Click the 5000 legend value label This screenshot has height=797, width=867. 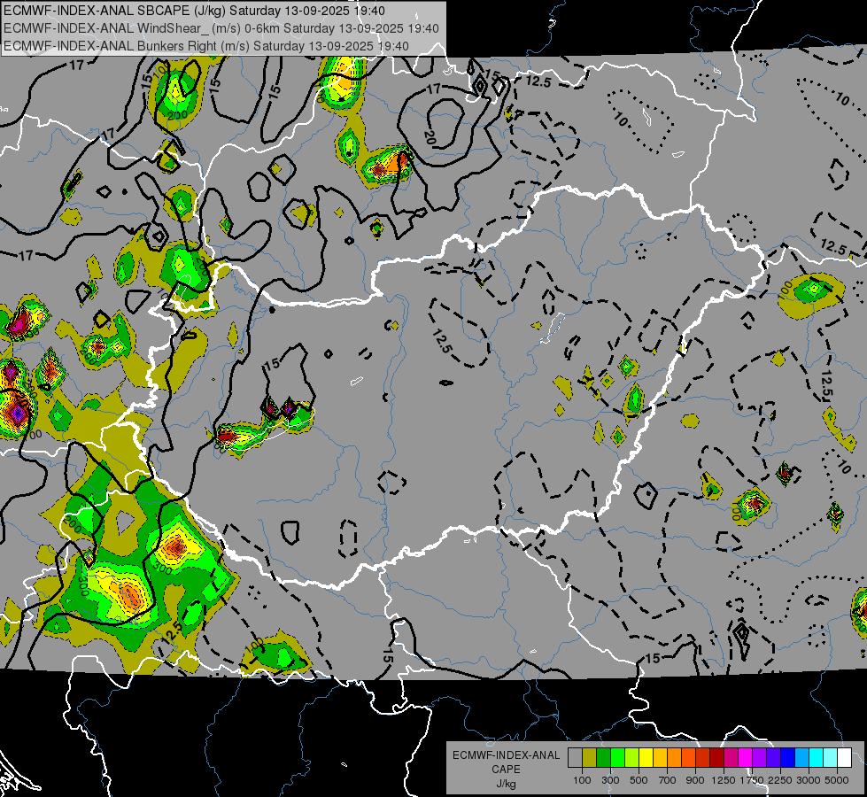point(837,780)
